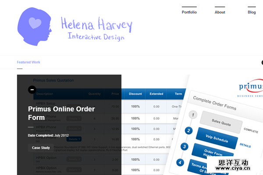
Task: Click the Interactive Design tagline
Action: [96, 37]
